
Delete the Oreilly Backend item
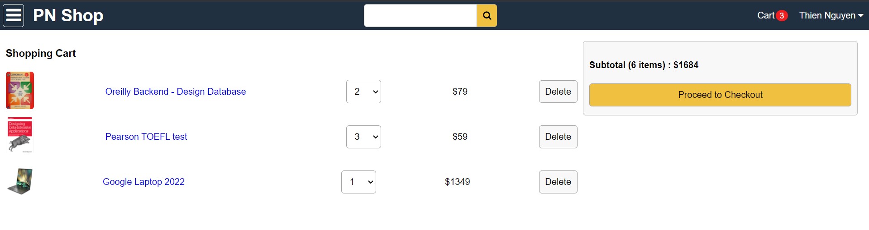coord(558,92)
